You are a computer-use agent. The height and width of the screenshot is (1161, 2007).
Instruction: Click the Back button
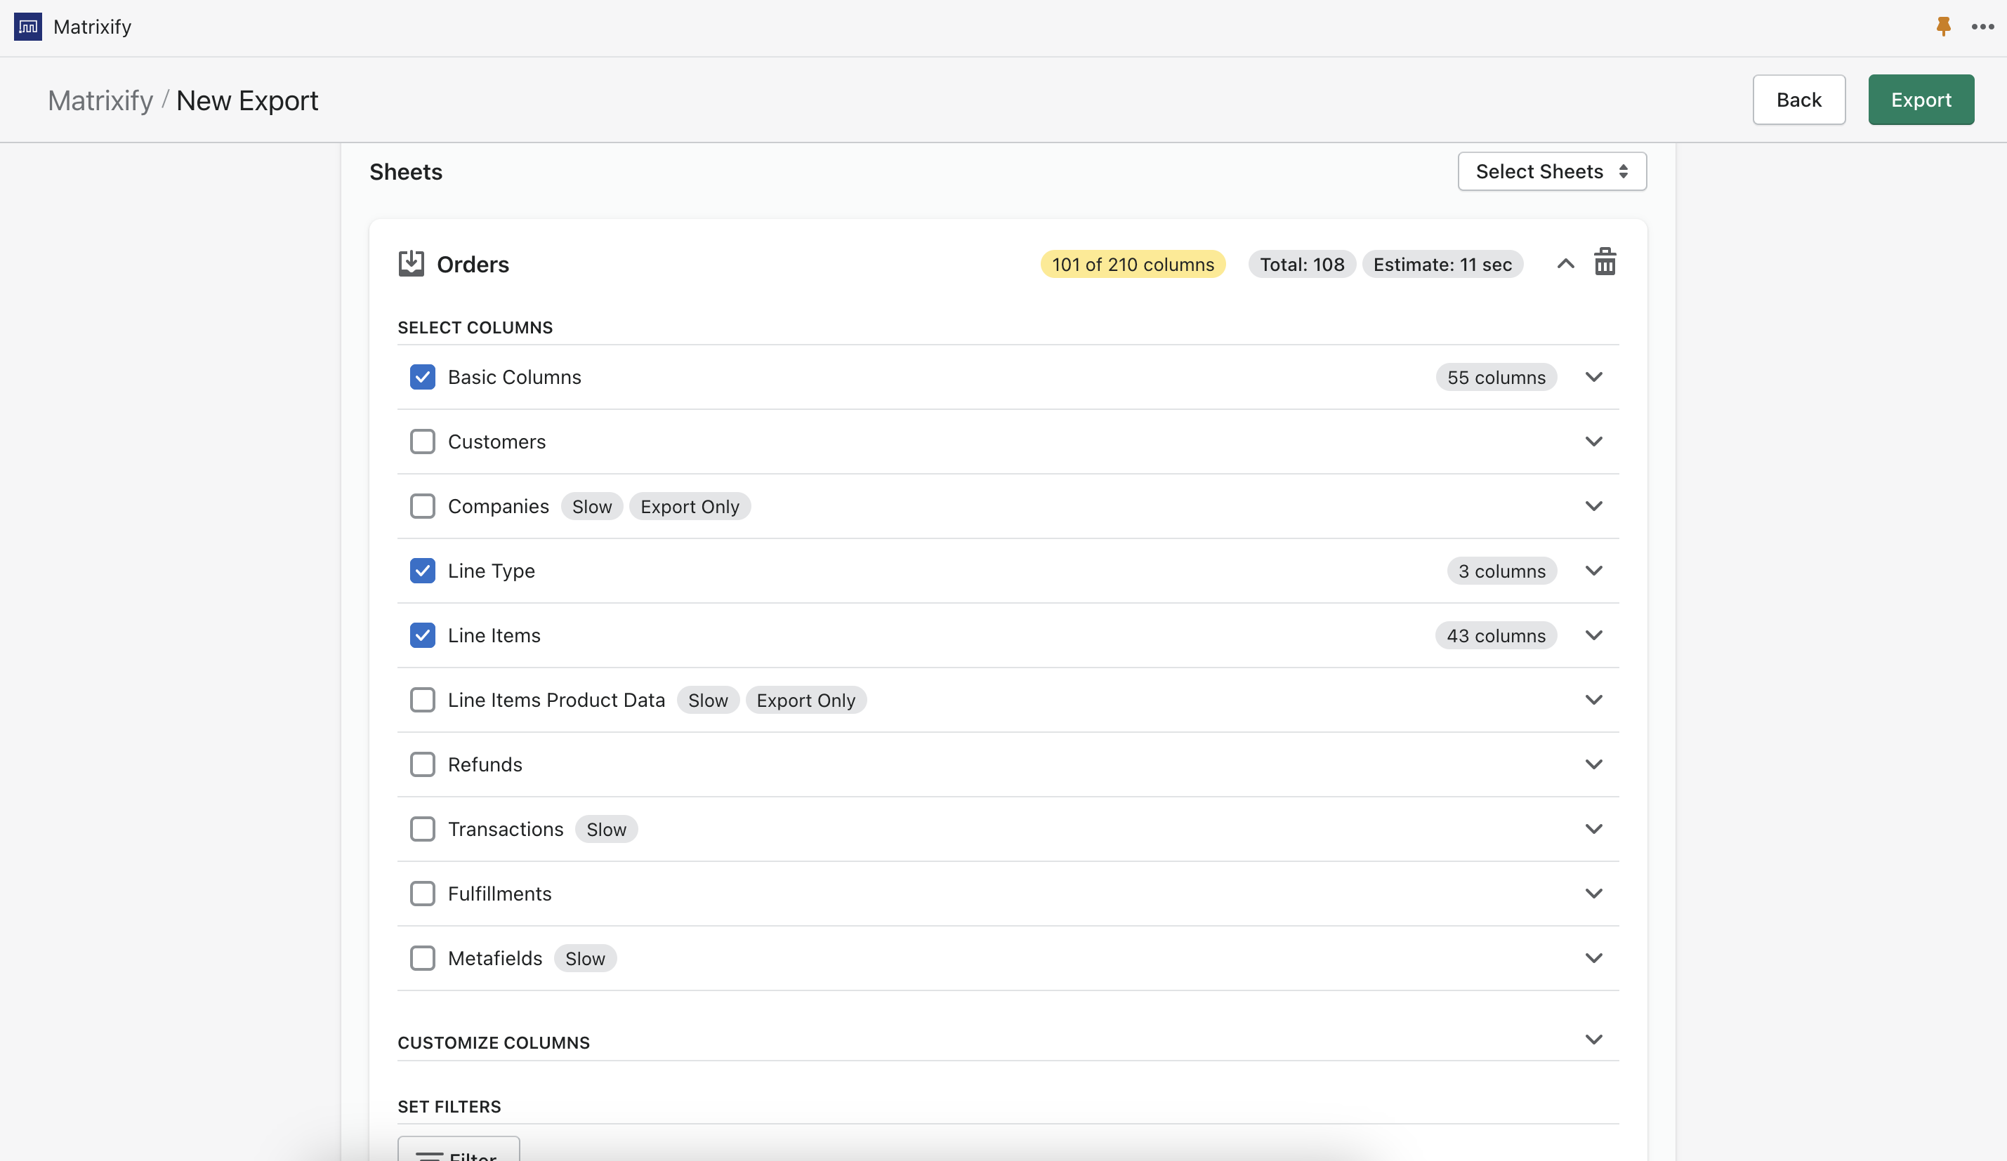coord(1799,100)
